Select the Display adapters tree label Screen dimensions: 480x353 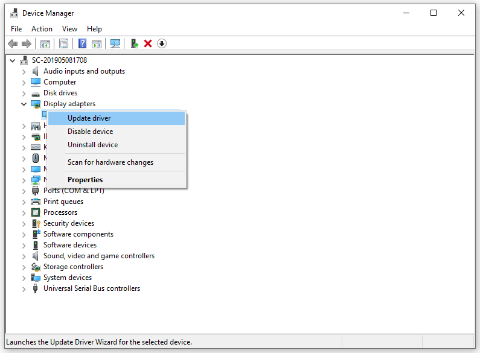tap(69, 104)
